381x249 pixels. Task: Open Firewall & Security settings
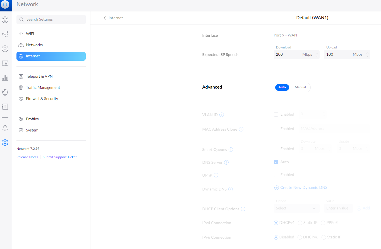click(42, 99)
